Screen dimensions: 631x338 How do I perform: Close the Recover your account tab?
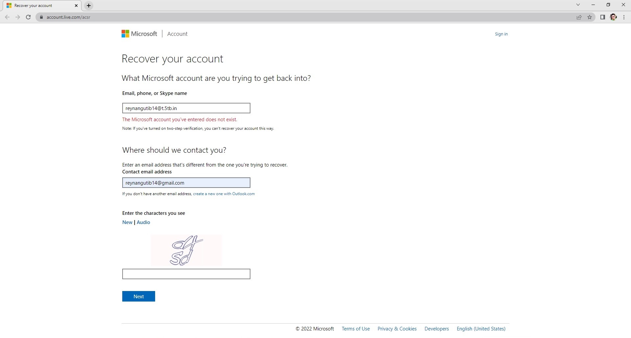(x=76, y=6)
